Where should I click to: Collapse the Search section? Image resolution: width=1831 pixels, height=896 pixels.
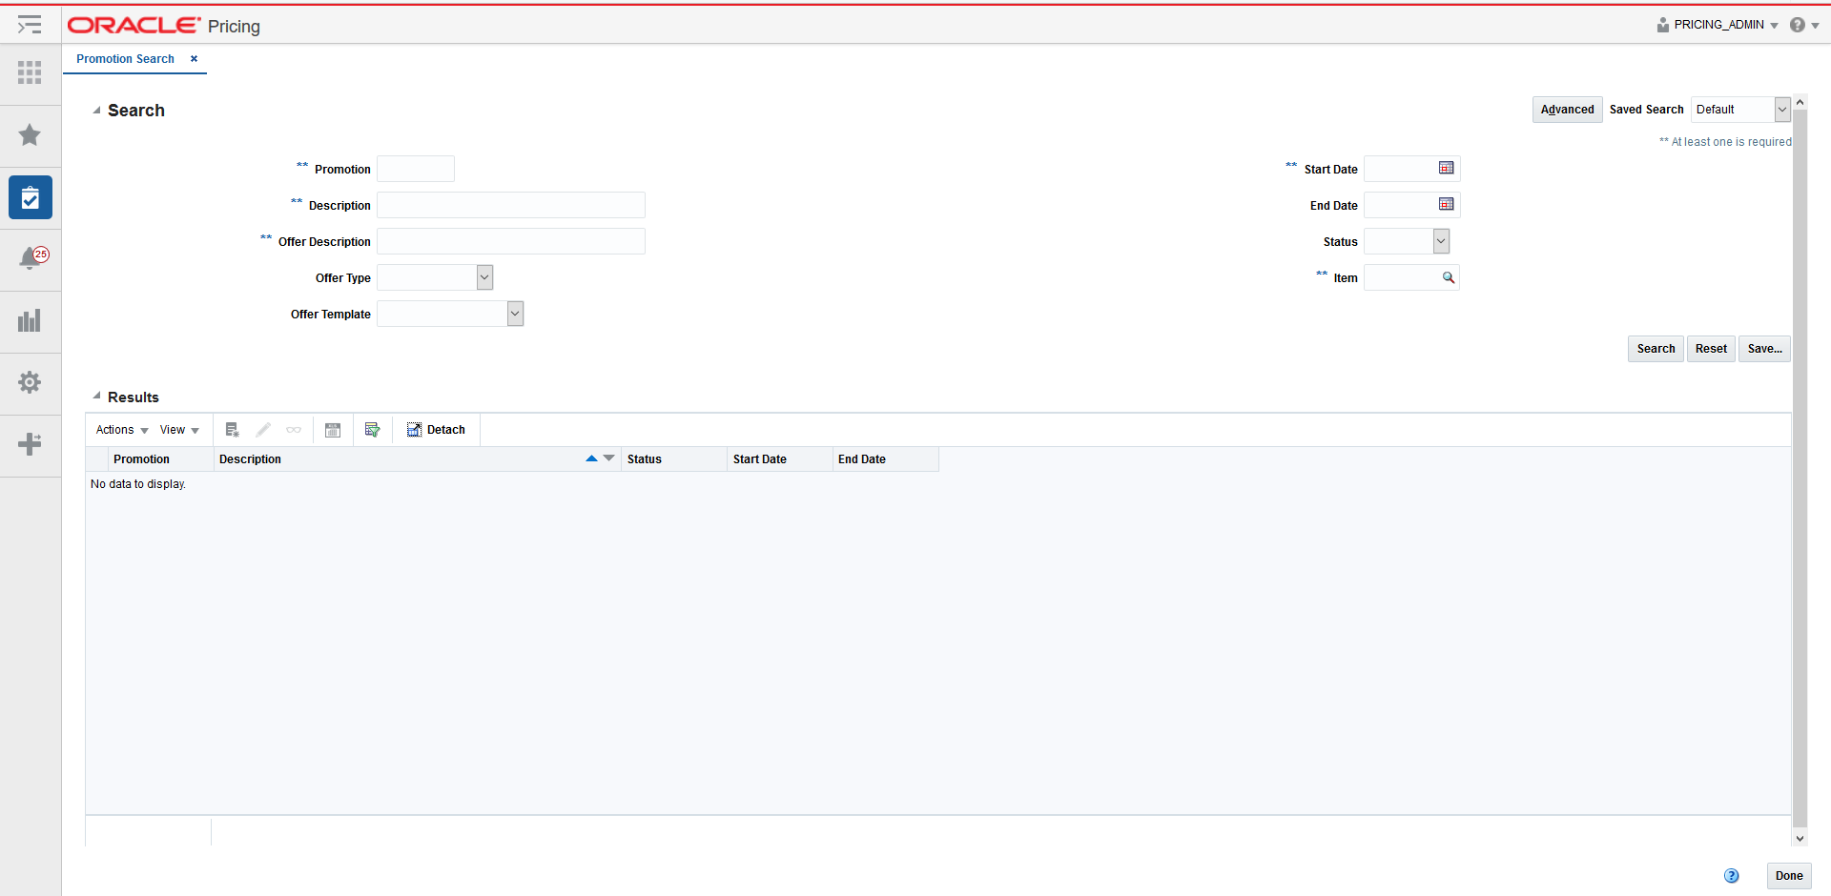click(x=96, y=110)
